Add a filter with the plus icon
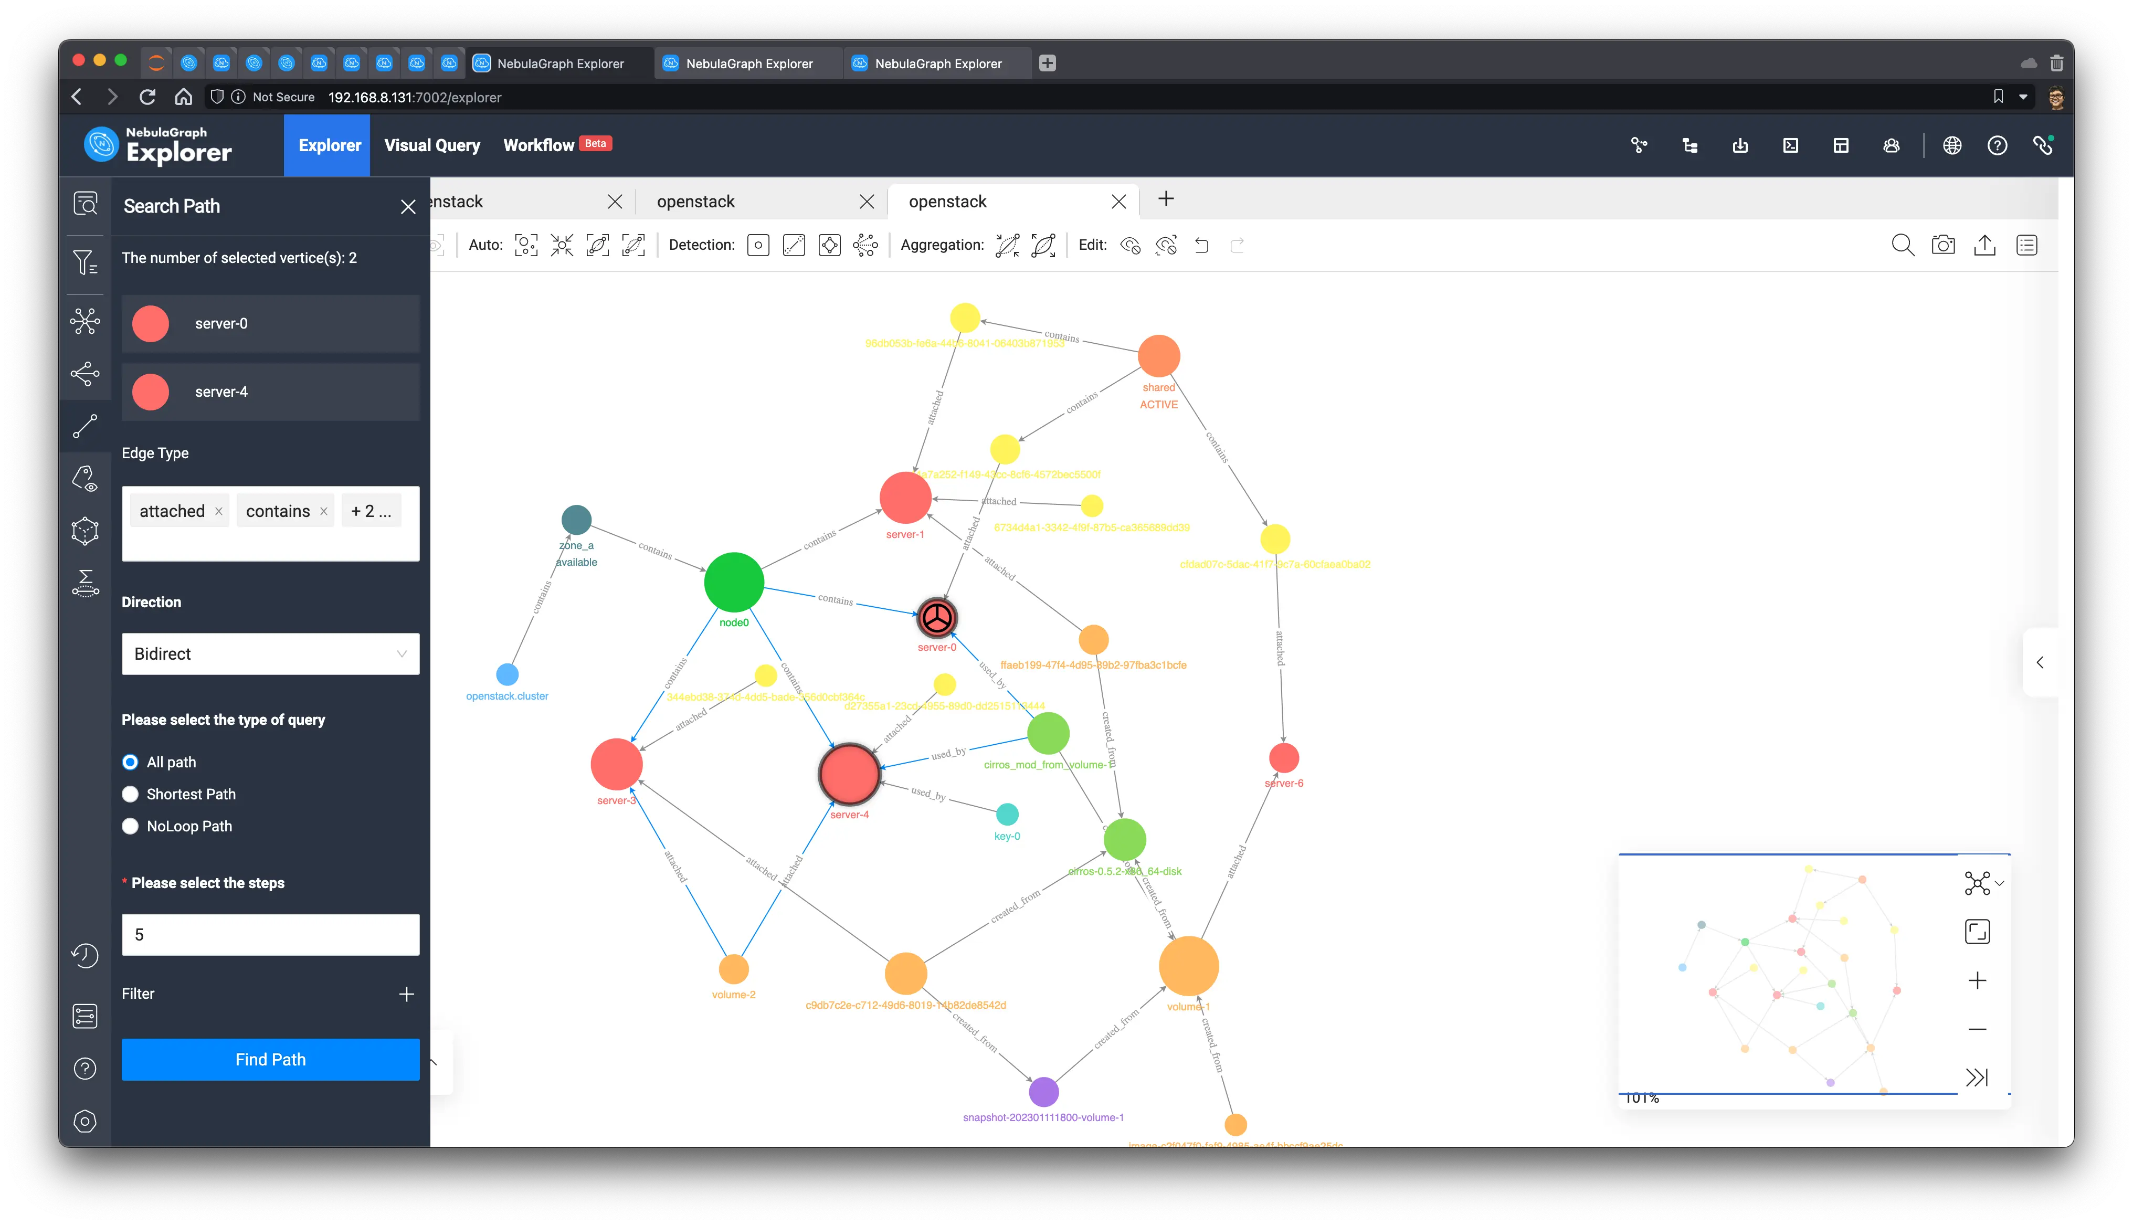The height and width of the screenshot is (1225, 2133). (x=406, y=994)
